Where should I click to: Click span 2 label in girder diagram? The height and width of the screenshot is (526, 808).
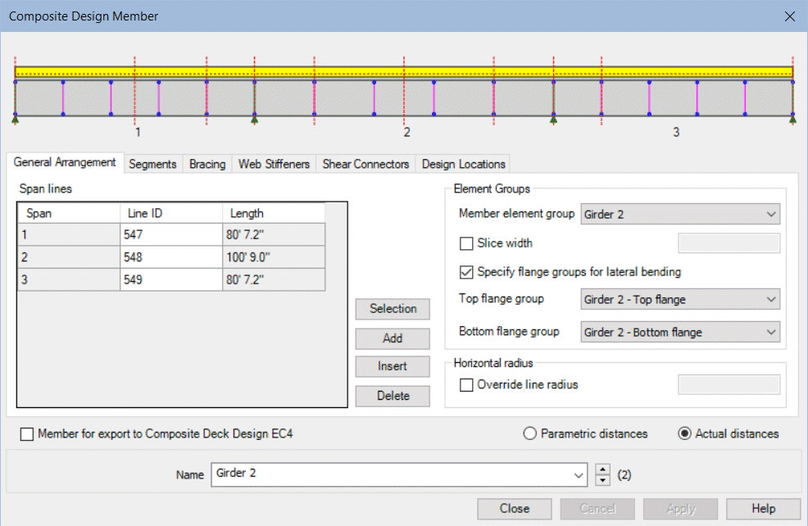(x=406, y=132)
